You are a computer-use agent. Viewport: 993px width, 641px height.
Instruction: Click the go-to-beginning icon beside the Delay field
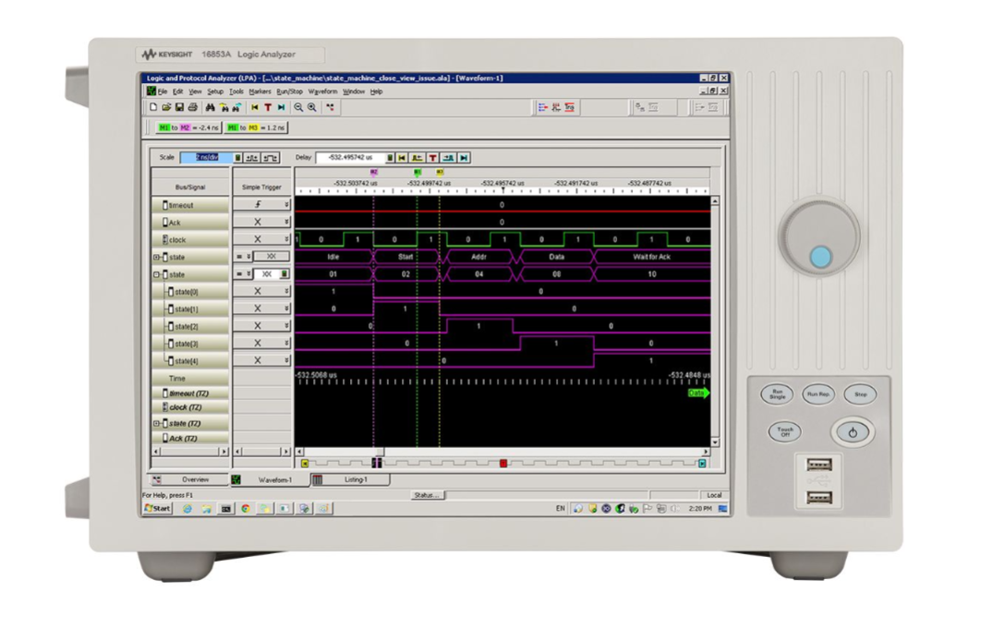[400, 157]
